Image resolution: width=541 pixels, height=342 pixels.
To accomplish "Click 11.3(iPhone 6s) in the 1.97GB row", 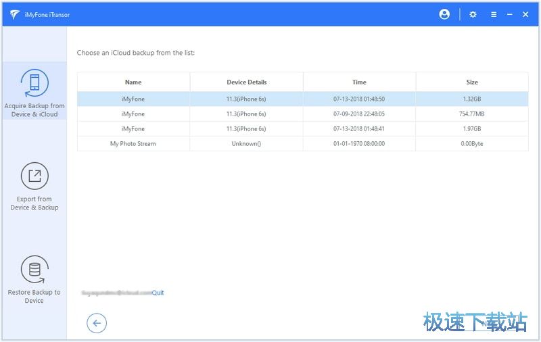I will click(x=246, y=128).
